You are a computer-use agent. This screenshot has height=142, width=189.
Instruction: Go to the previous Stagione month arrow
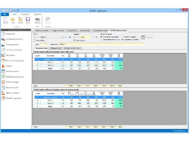click(78, 37)
